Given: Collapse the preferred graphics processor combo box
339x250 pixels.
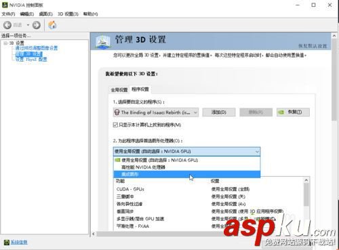Looking at the screenshot, I should tap(186, 152).
